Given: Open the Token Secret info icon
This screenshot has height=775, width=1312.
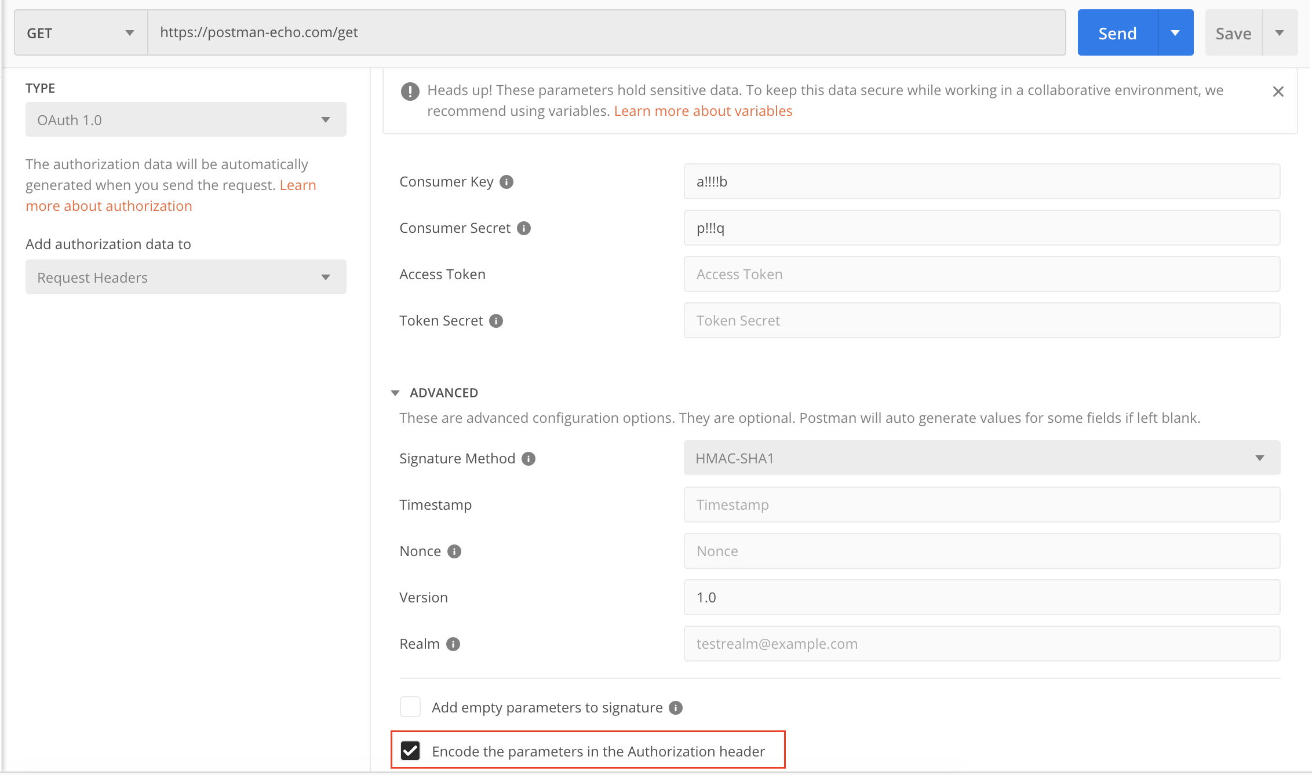Looking at the screenshot, I should tap(496, 320).
